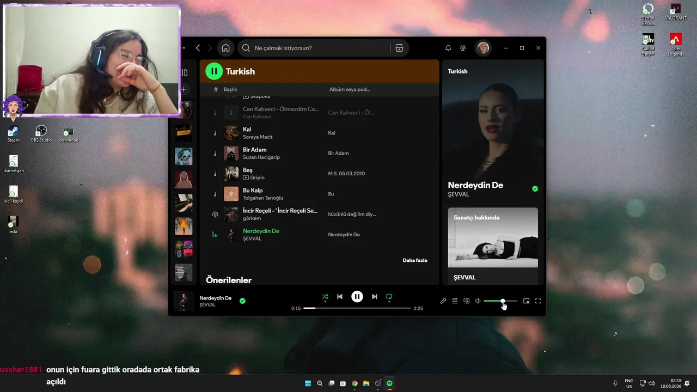Open the mini player
697x392 pixels.
pos(526,301)
